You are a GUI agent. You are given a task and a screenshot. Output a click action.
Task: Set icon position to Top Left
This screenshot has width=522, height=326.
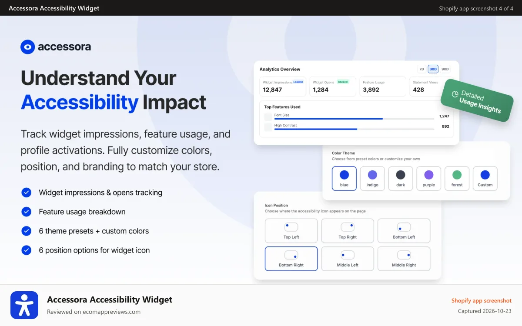[291, 231]
